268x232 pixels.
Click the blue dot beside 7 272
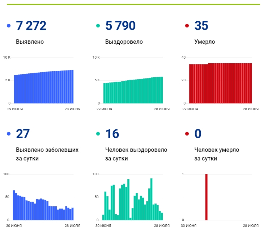(9, 26)
